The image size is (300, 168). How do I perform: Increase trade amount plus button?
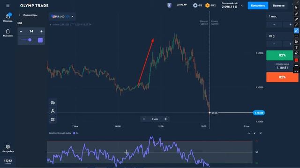click(x=291, y=44)
